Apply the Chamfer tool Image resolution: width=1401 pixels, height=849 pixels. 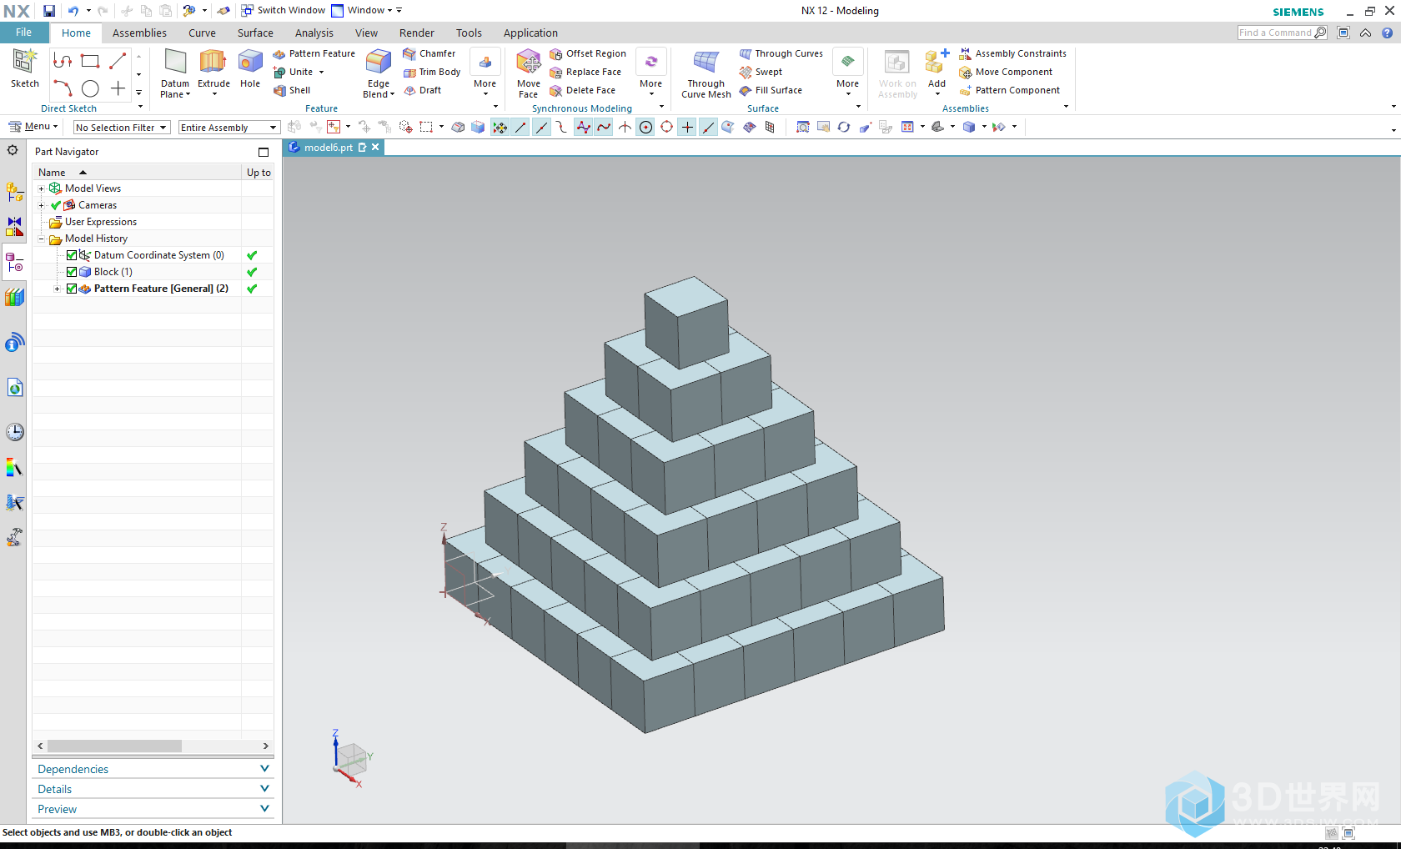click(429, 53)
